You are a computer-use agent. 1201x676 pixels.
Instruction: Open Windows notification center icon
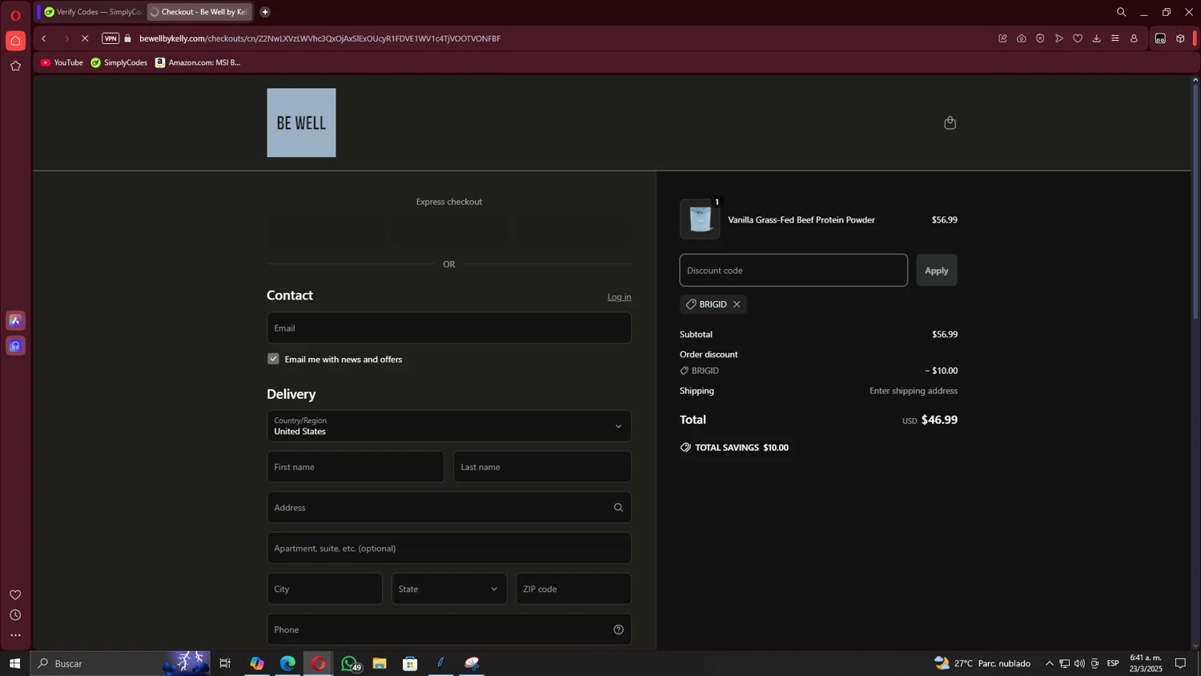coord(1180,663)
